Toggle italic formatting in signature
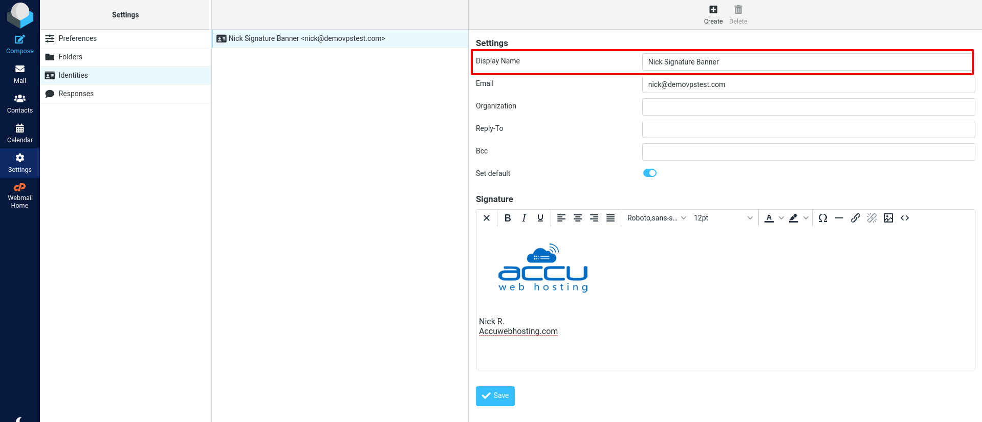Screen dimensions: 982x422 click(x=524, y=218)
